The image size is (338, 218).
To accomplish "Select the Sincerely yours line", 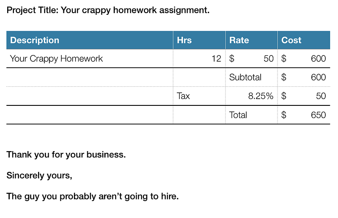I will [x=39, y=175].
